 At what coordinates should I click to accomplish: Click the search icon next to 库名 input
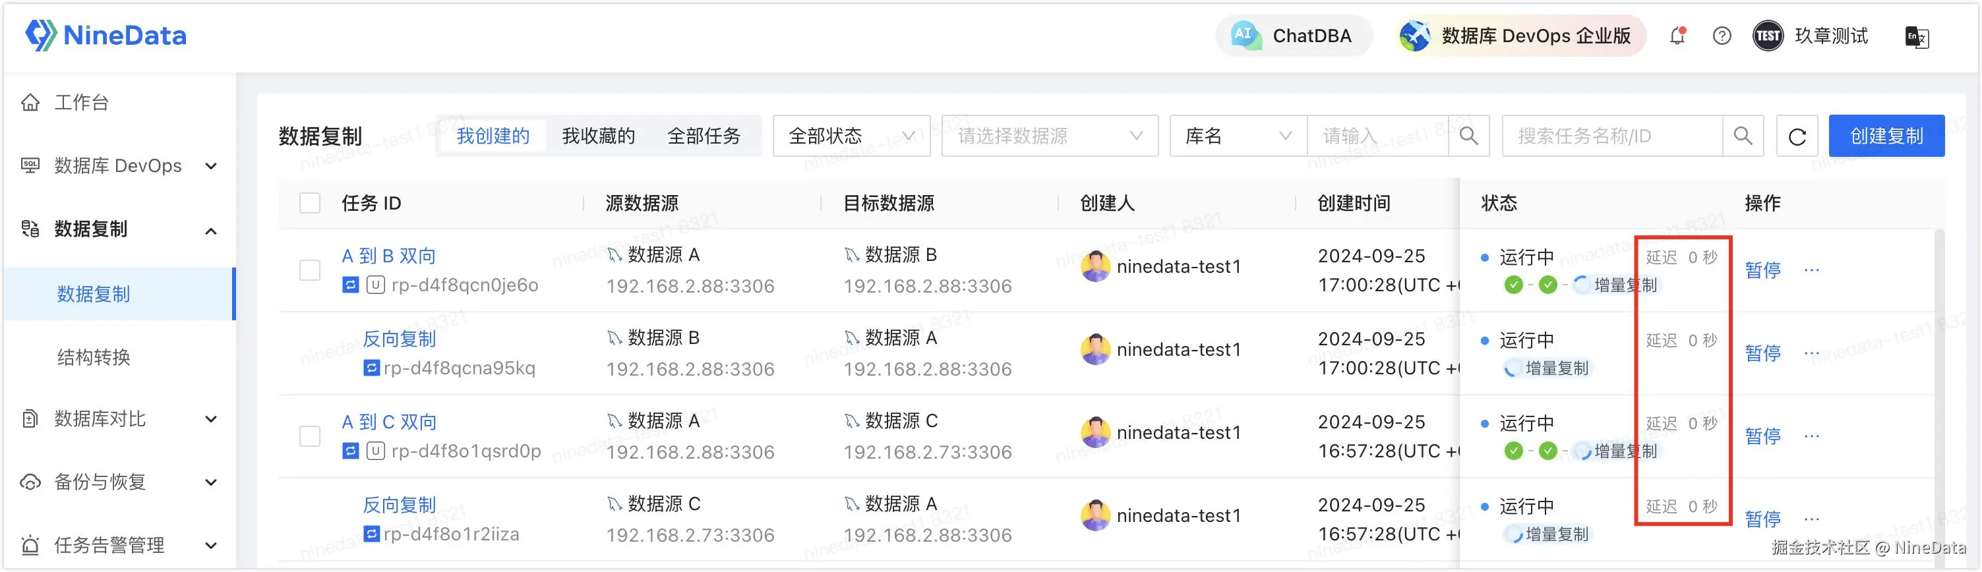click(x=1468, y=136)
